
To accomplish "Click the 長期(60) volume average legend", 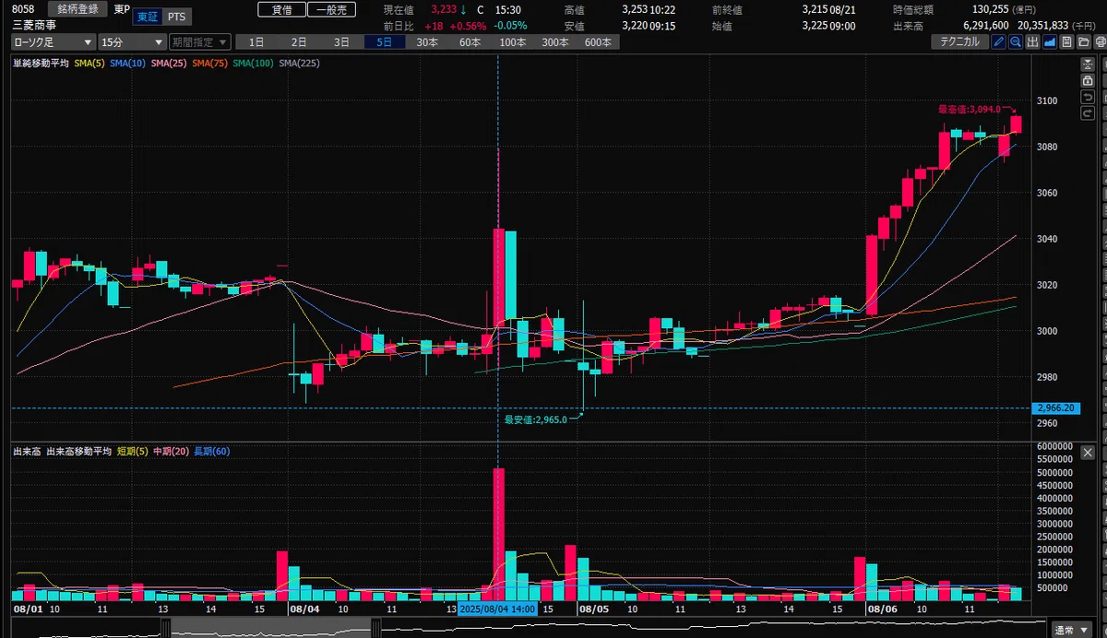I will [211, 452].
